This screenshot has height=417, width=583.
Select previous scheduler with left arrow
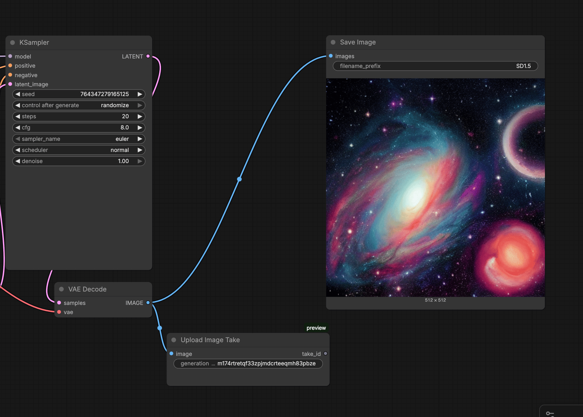(x=18, y=150)
